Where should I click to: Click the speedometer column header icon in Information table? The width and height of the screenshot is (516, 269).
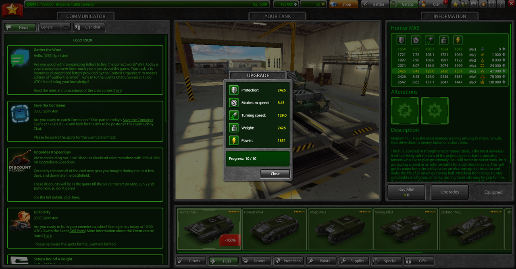tap(416, 40)
